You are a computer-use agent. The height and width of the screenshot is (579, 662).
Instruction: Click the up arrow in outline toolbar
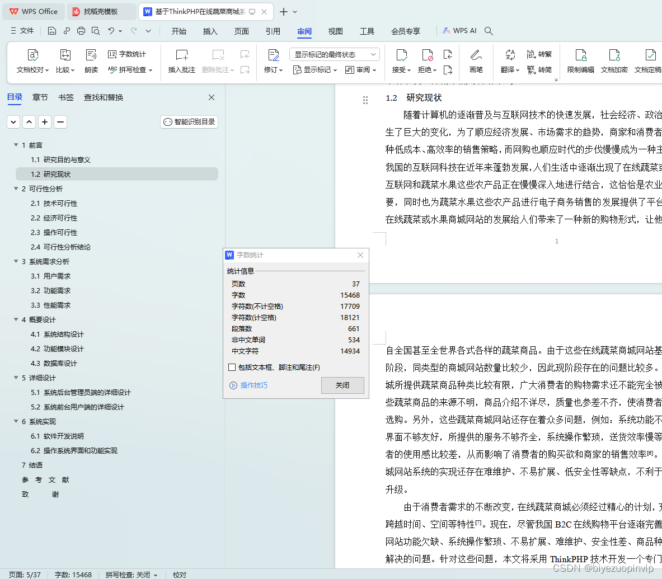click(29, 122)
